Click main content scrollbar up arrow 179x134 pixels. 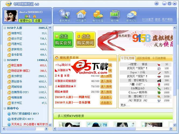174,28
